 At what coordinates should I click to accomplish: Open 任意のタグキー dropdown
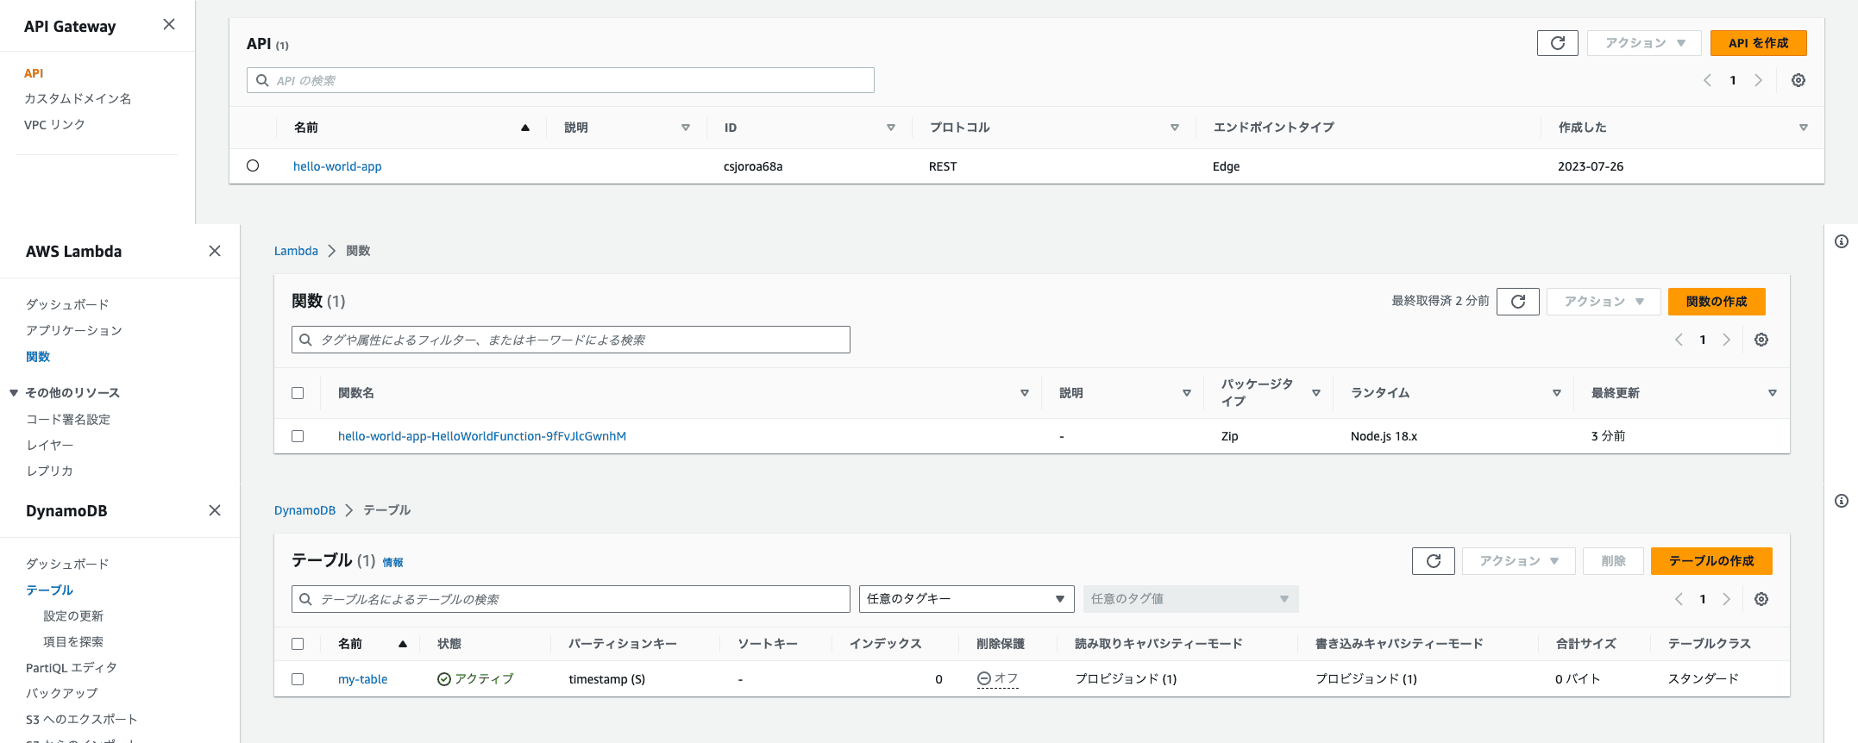click(x=966, y=599)
